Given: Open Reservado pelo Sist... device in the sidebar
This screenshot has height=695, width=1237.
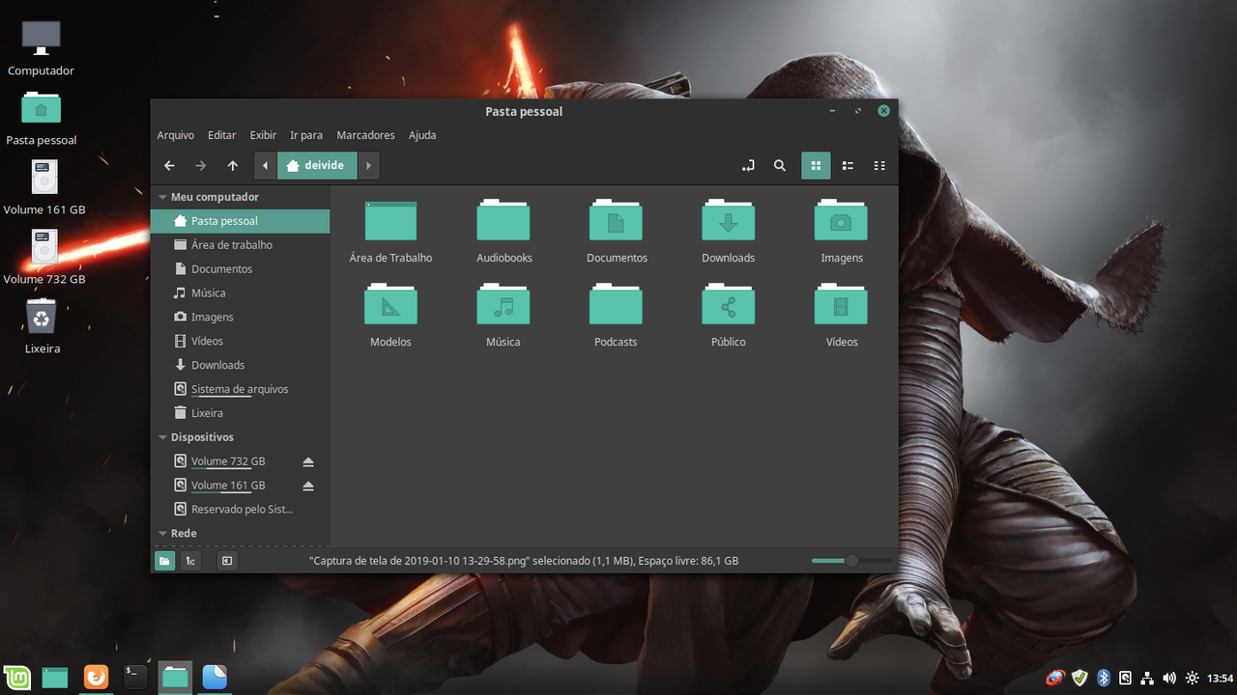Looking at the screenshot, I should click(x=240, y=509).
